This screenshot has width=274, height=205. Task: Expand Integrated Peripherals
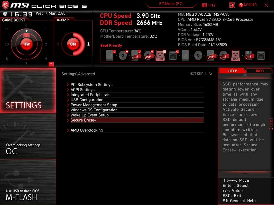[135, 95]
